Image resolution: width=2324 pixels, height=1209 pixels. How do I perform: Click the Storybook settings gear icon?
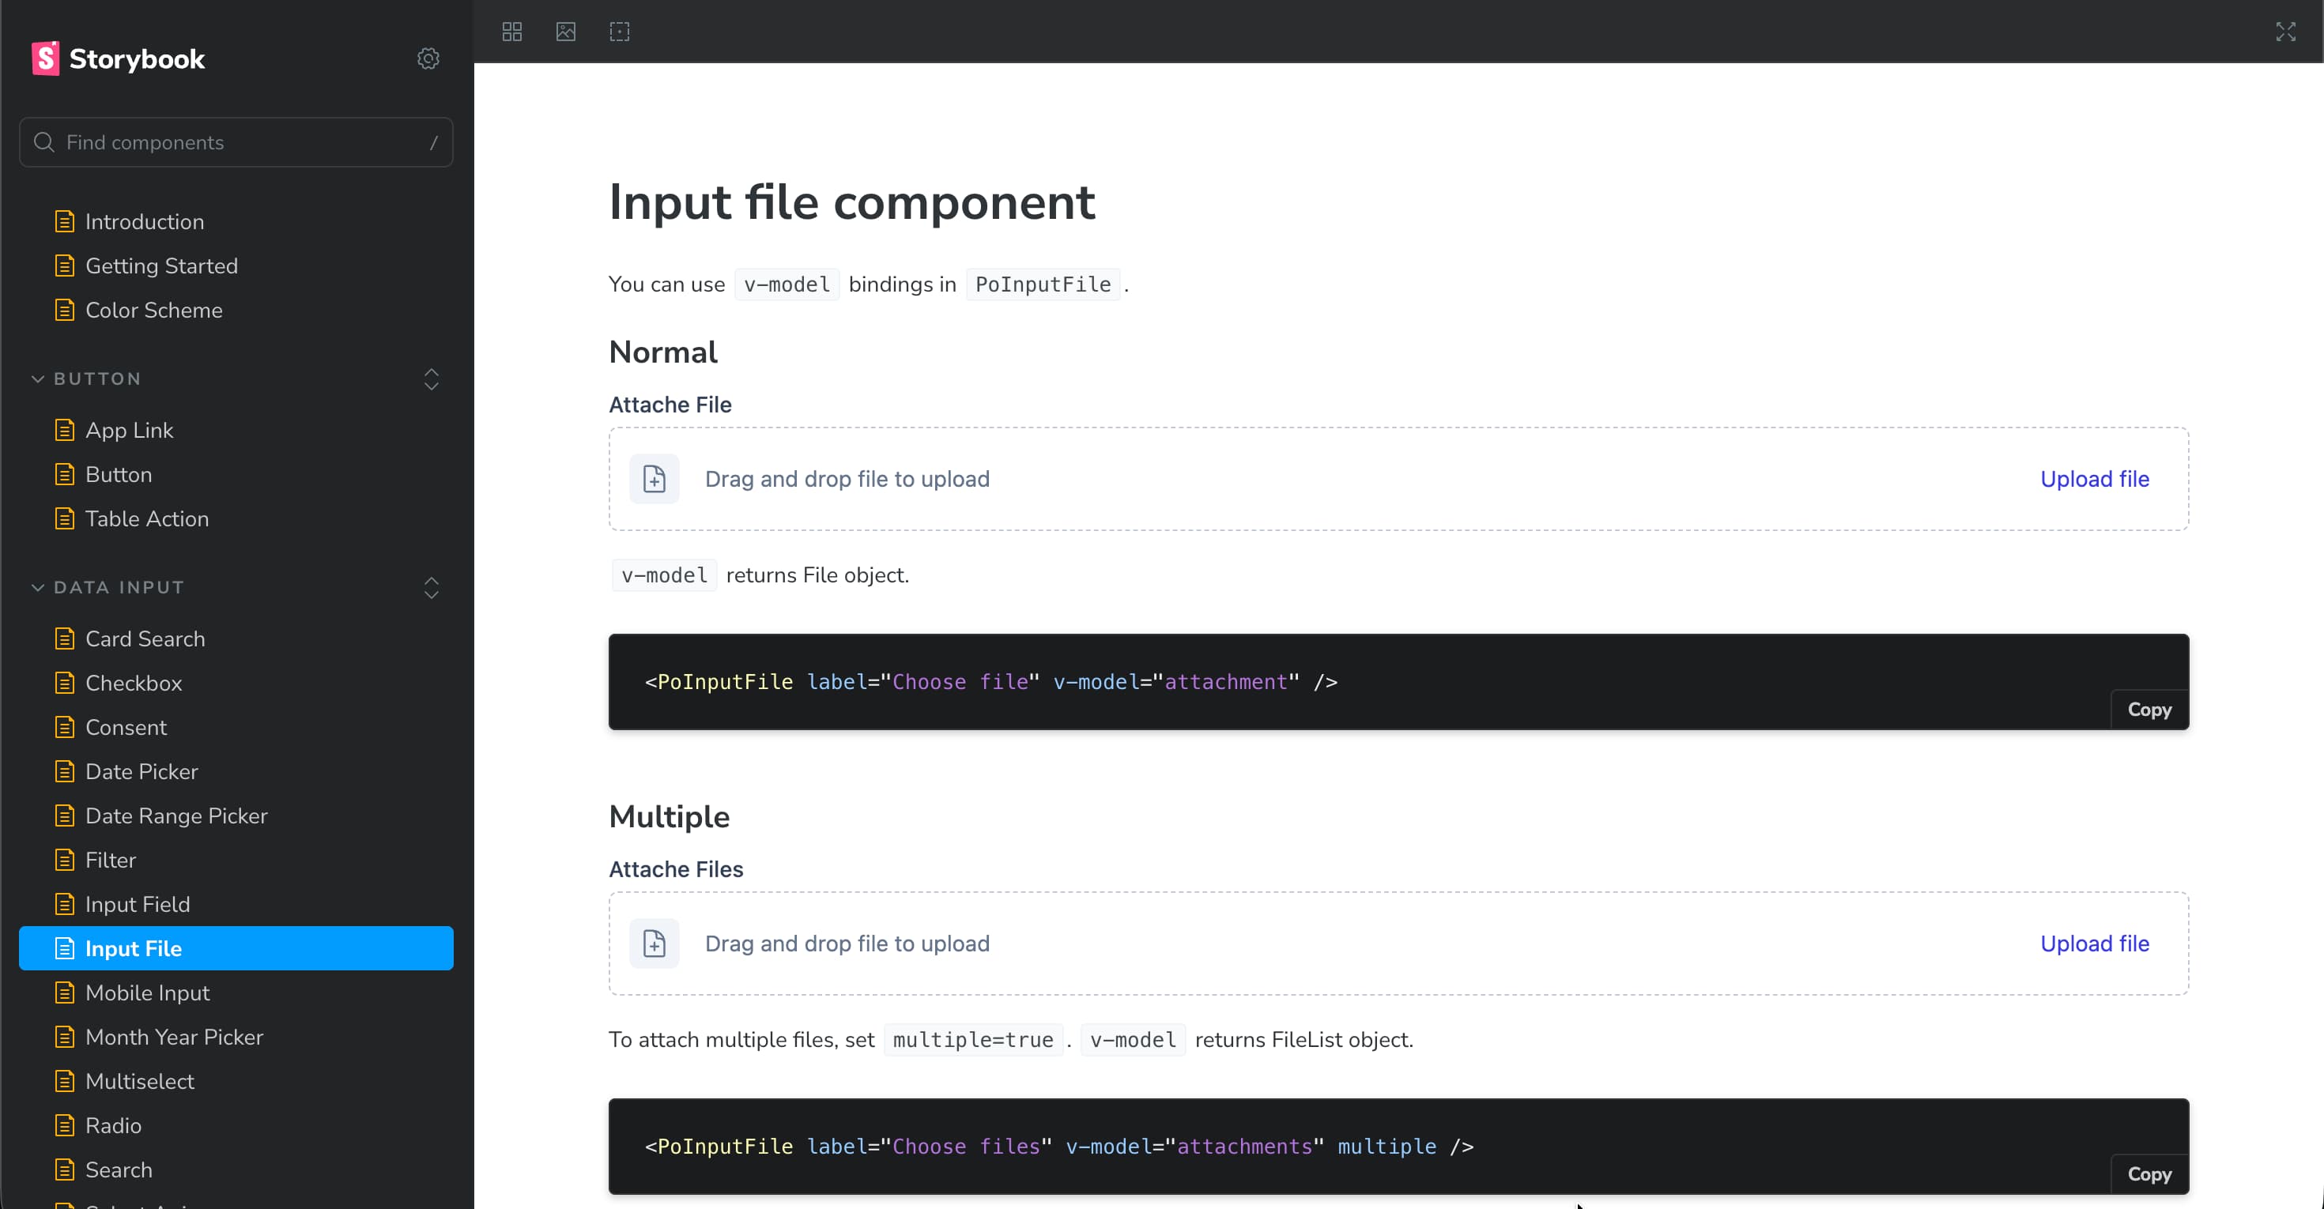428,58
